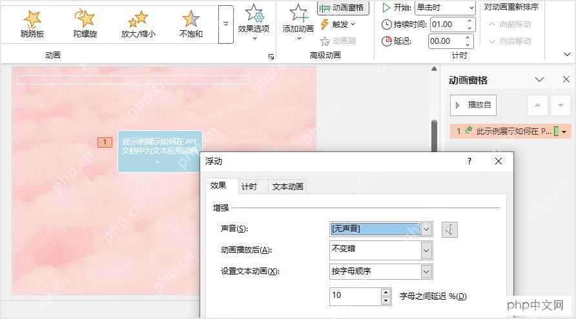This screenshot has width=576, height=319.
Task: Expand the animation gallery more arrow
Action: click(225, 24)
